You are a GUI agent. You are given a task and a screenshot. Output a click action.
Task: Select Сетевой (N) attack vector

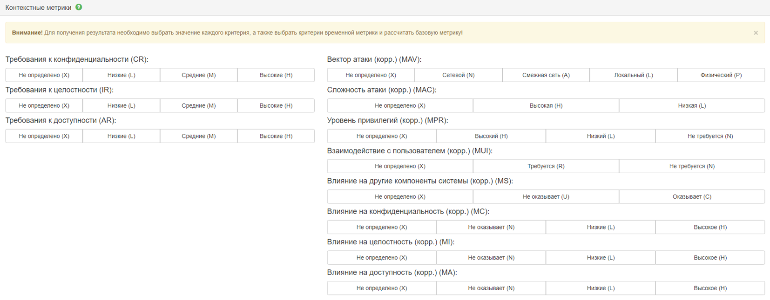[458, 75]
